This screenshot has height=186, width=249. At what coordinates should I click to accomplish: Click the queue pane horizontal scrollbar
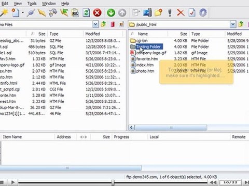coord(71,168)
